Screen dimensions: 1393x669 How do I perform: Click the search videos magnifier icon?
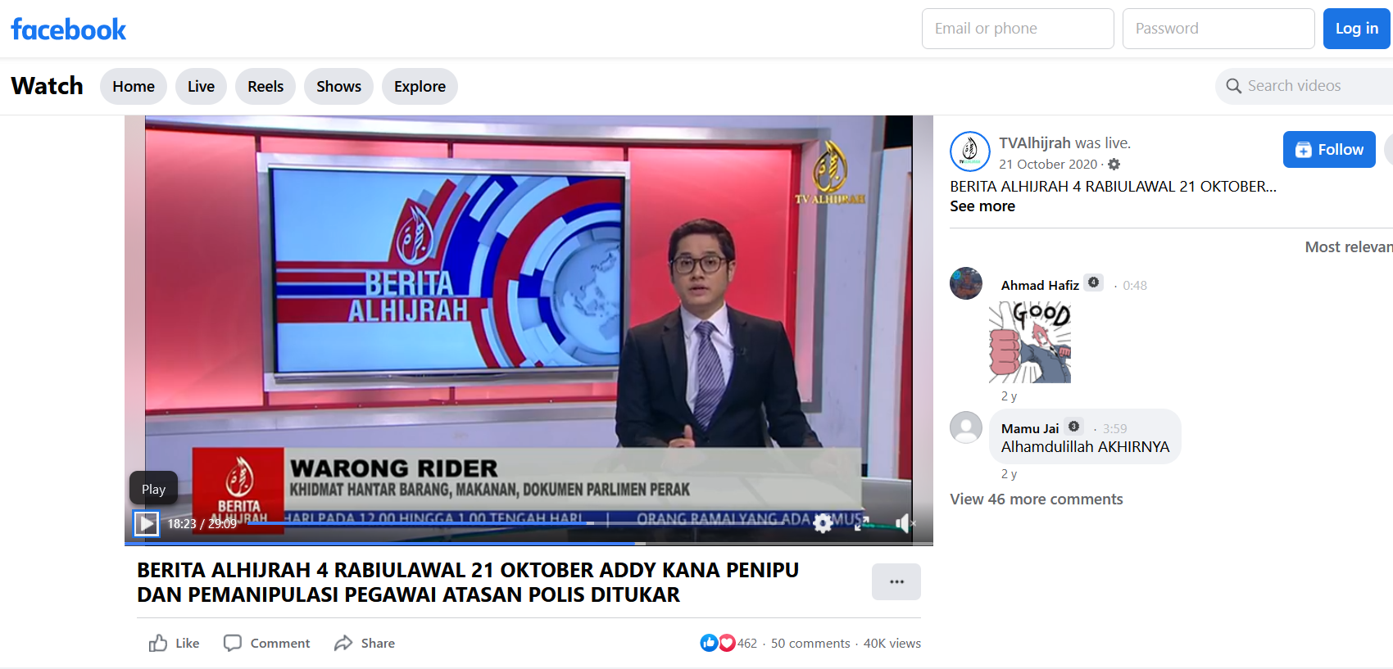(1233, 86)
